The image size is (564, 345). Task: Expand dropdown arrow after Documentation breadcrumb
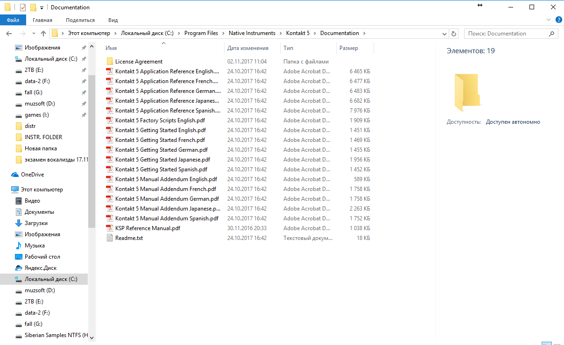click(x=365, y=34)
